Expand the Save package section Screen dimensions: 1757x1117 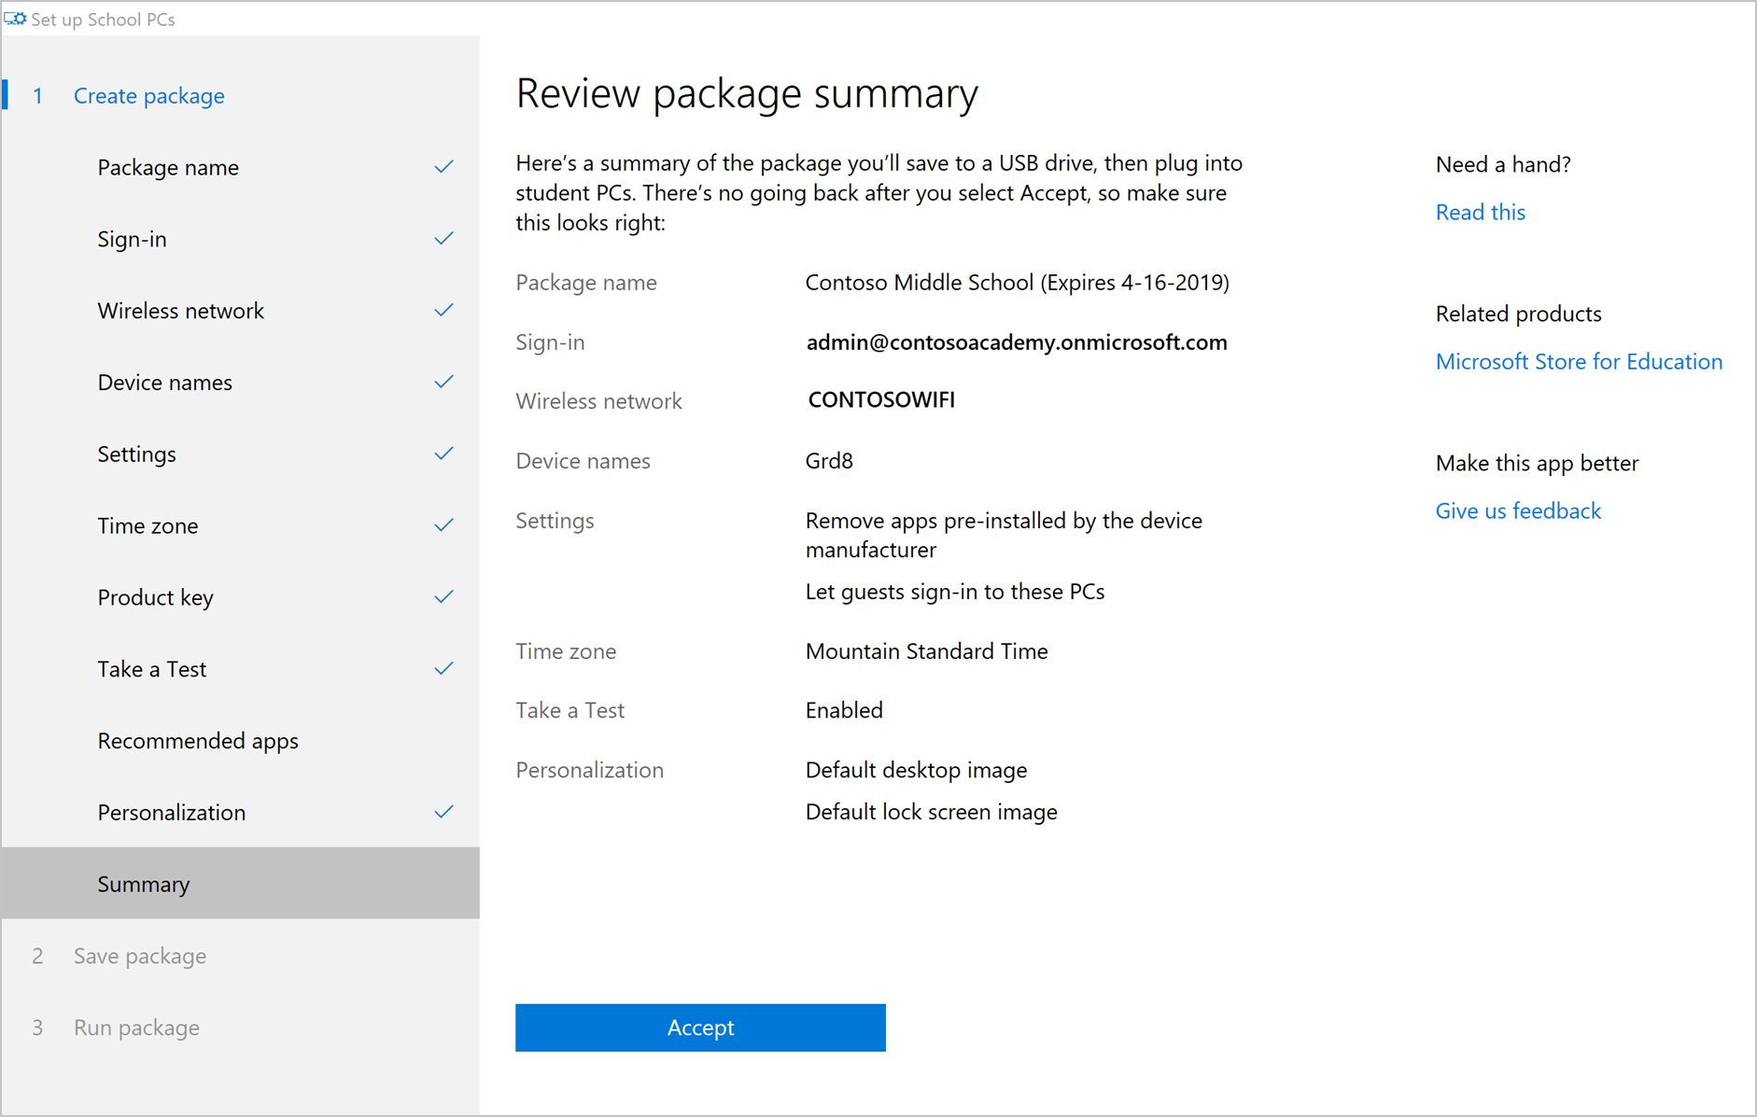tap(140, 956)
